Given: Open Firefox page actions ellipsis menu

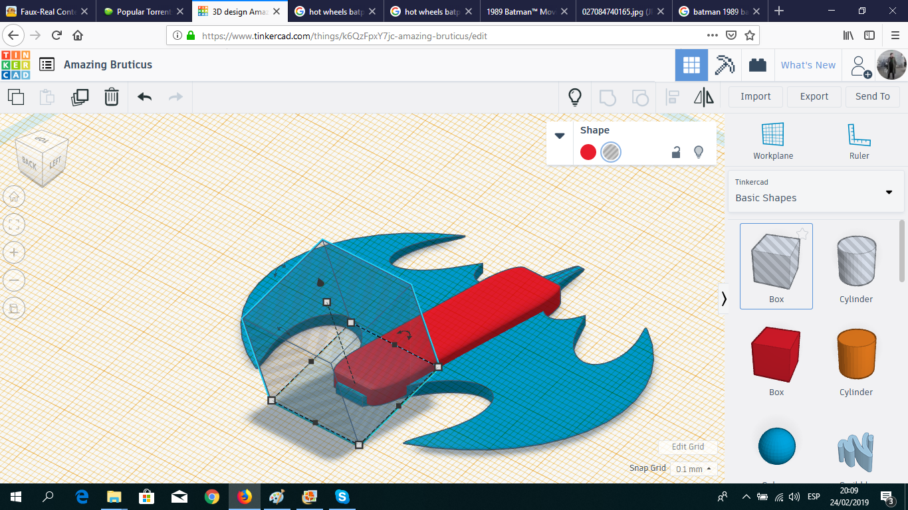Looking at the screenshot, I should point(712,36).
